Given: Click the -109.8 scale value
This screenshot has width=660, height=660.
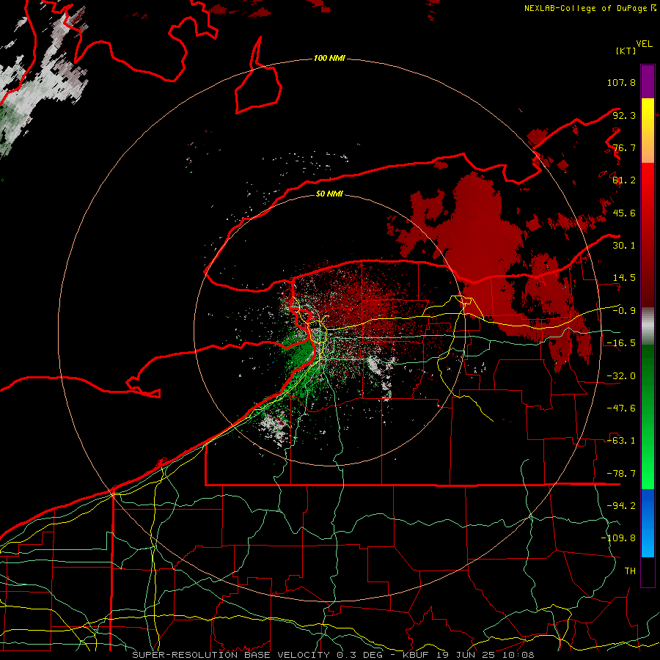Looking at the screenshot, I should (618, 538).
